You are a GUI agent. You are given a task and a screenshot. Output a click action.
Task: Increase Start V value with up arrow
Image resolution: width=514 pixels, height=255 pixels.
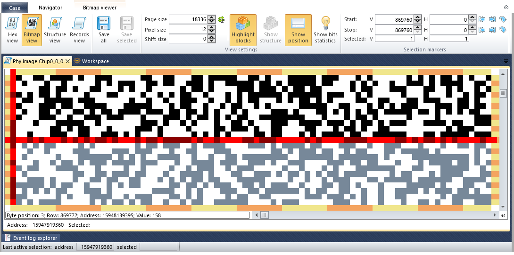(x=417, y=18)
